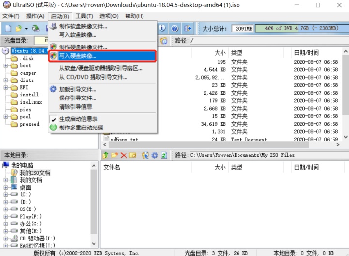Expand the 我的文档 tree node
The image size is (349, 256).
click(x=6, y=180)
